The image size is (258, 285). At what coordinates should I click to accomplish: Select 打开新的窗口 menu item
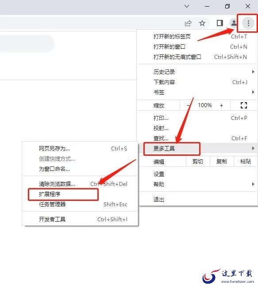click(197, 47)
